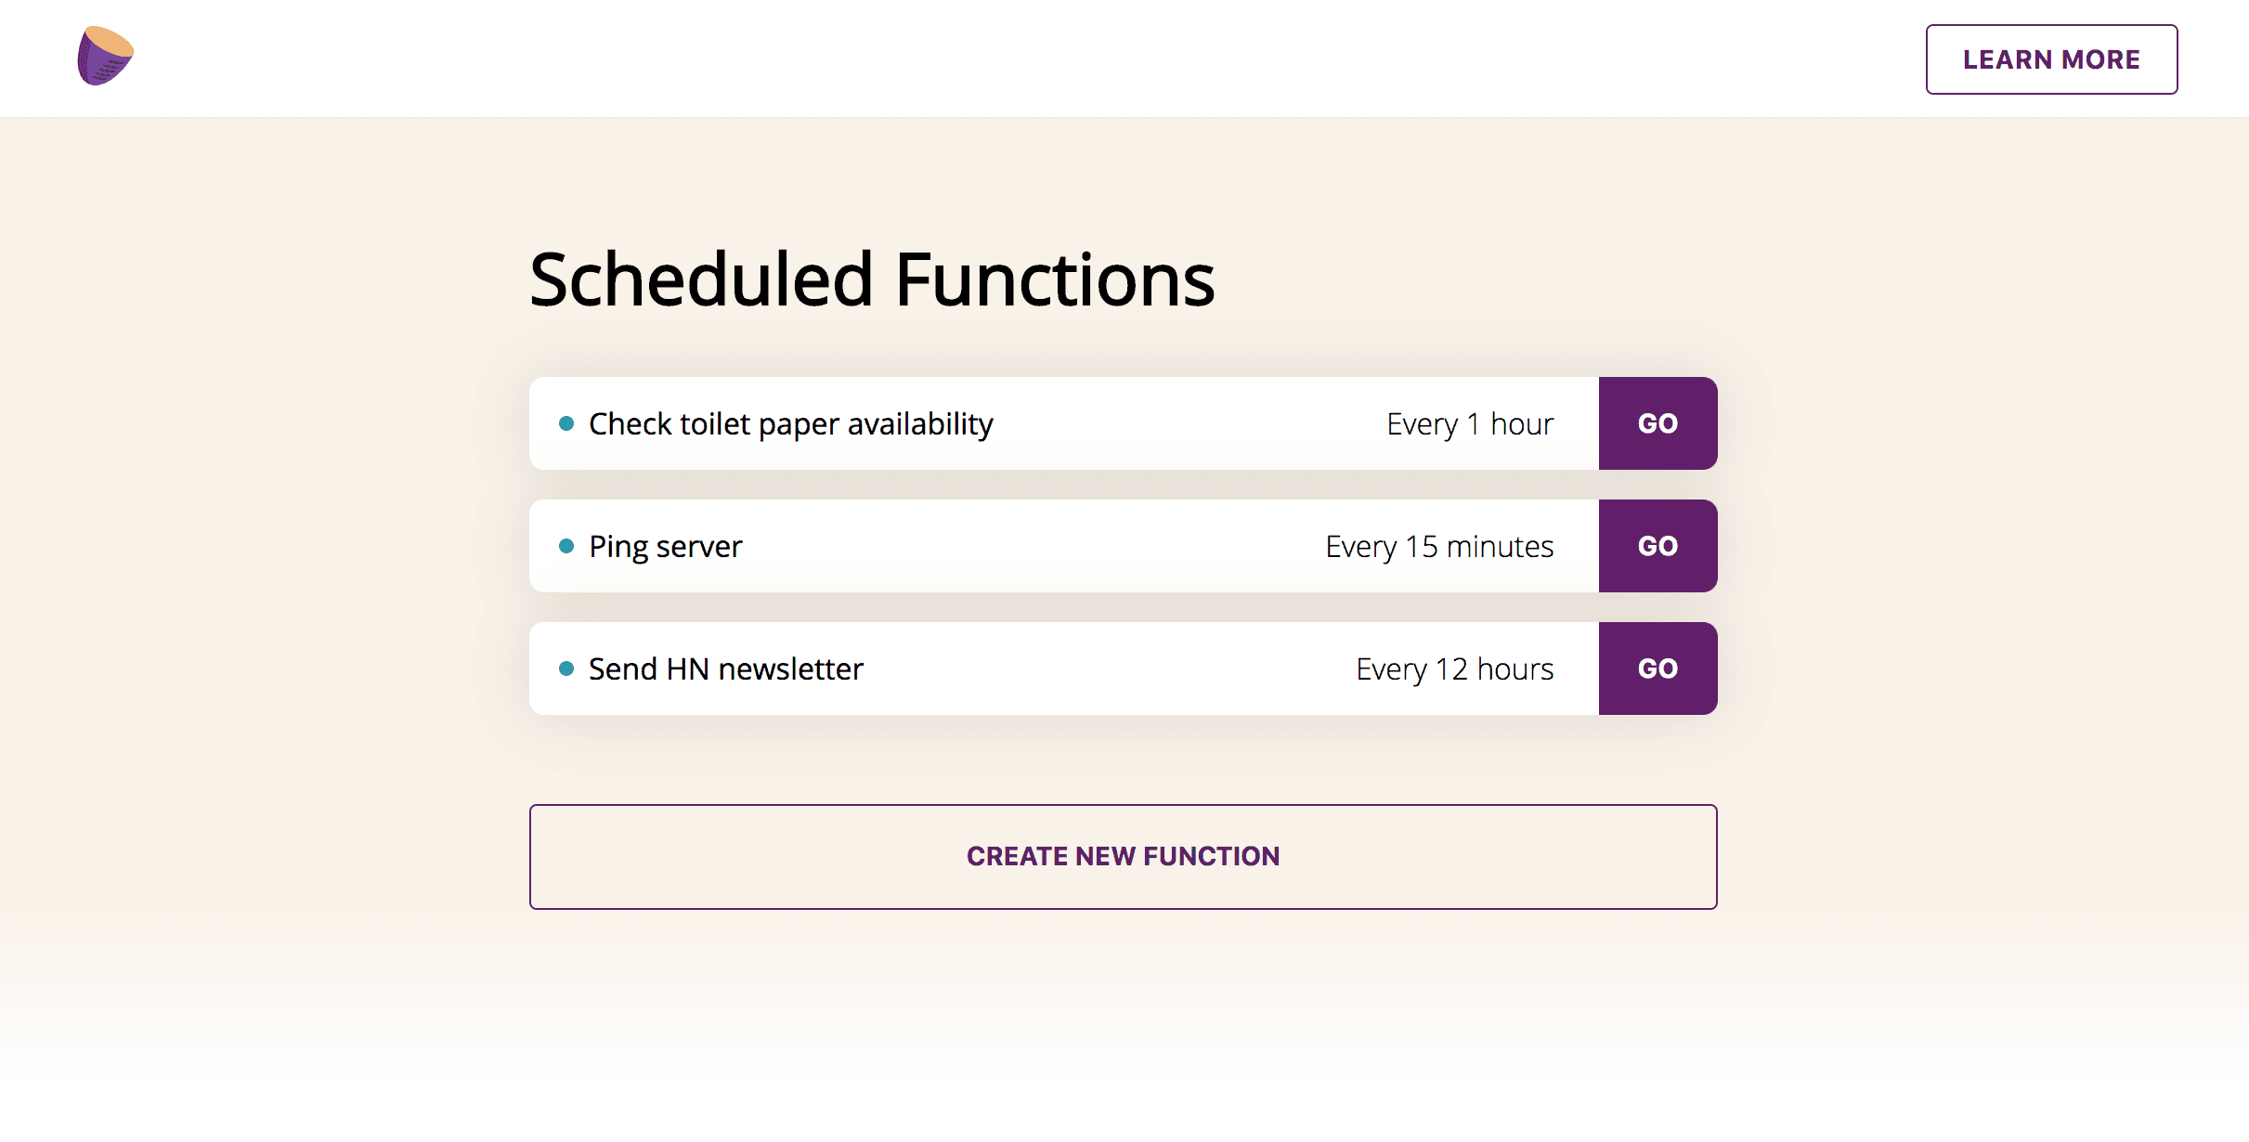Click the 'Every 1 hour' schedule label
The height and width of the screenshot is (1142, 2249).
pyautogui.click(x=1469, y=424)
